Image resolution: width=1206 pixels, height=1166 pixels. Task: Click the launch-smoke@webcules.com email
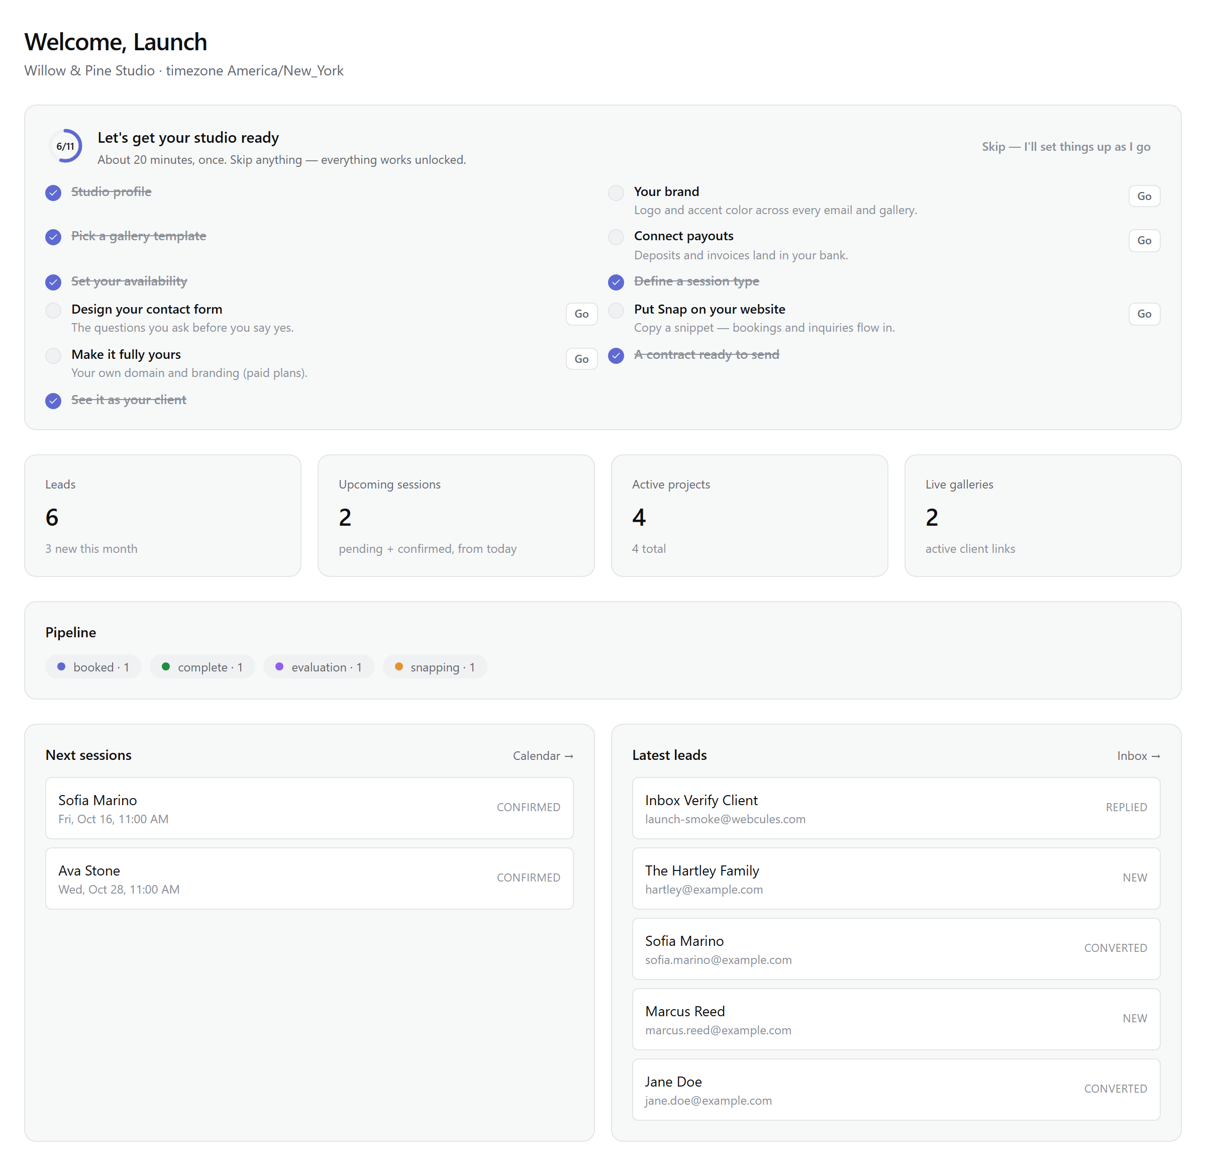(725, 819)
